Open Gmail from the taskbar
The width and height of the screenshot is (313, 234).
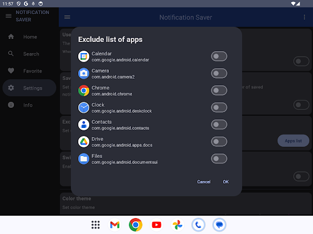(x=115, y=225)
